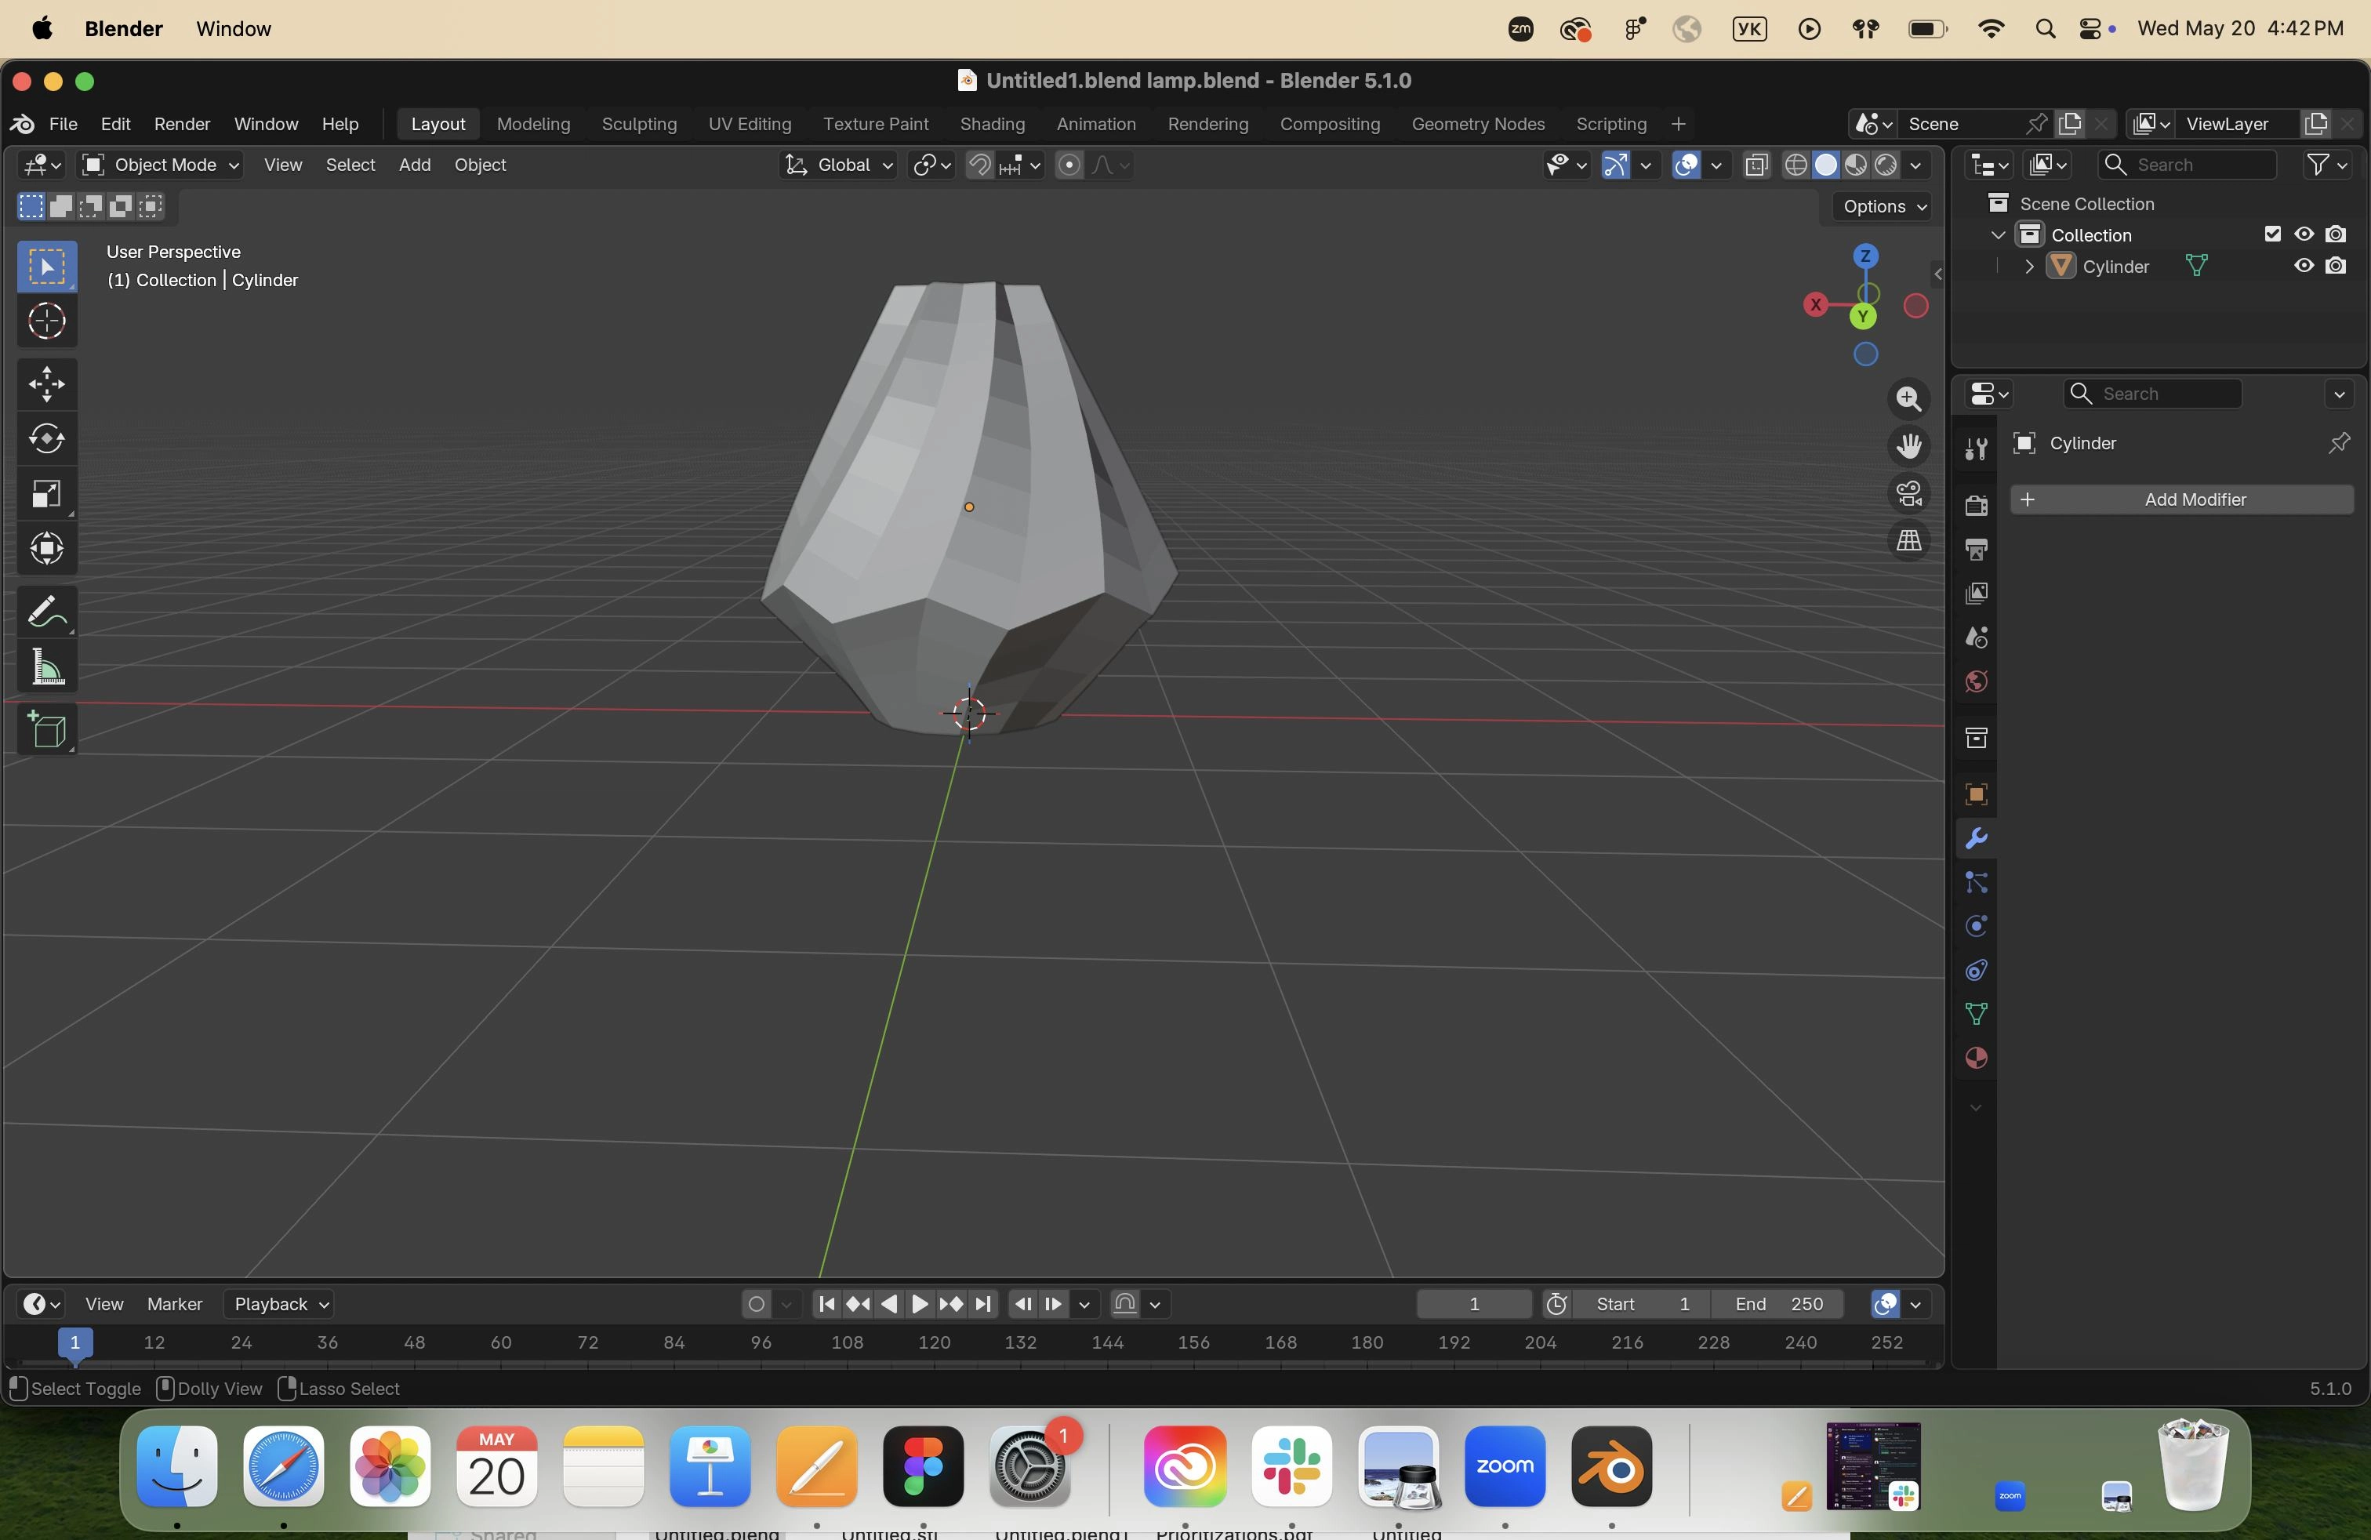Toggle X-ray display mode
2371x1540 pixels.
1756,165
